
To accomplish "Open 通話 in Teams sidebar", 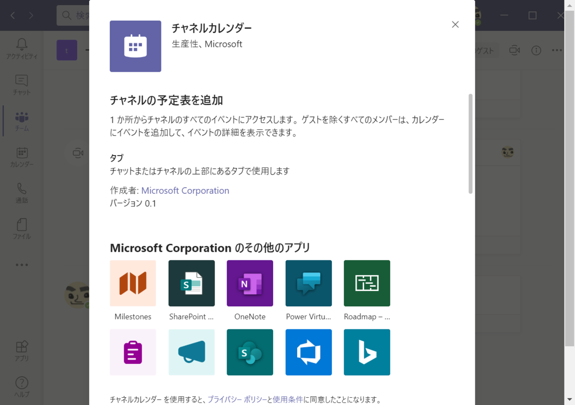I will point(22,193).
